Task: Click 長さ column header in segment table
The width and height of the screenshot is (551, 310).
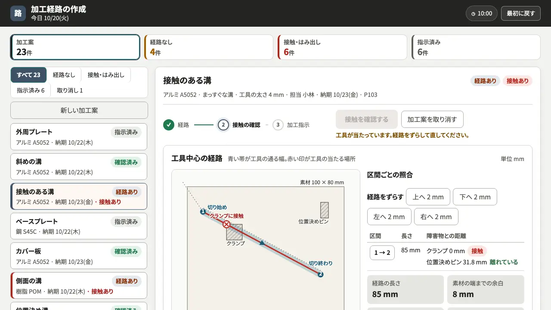Action: pos(407,236)
